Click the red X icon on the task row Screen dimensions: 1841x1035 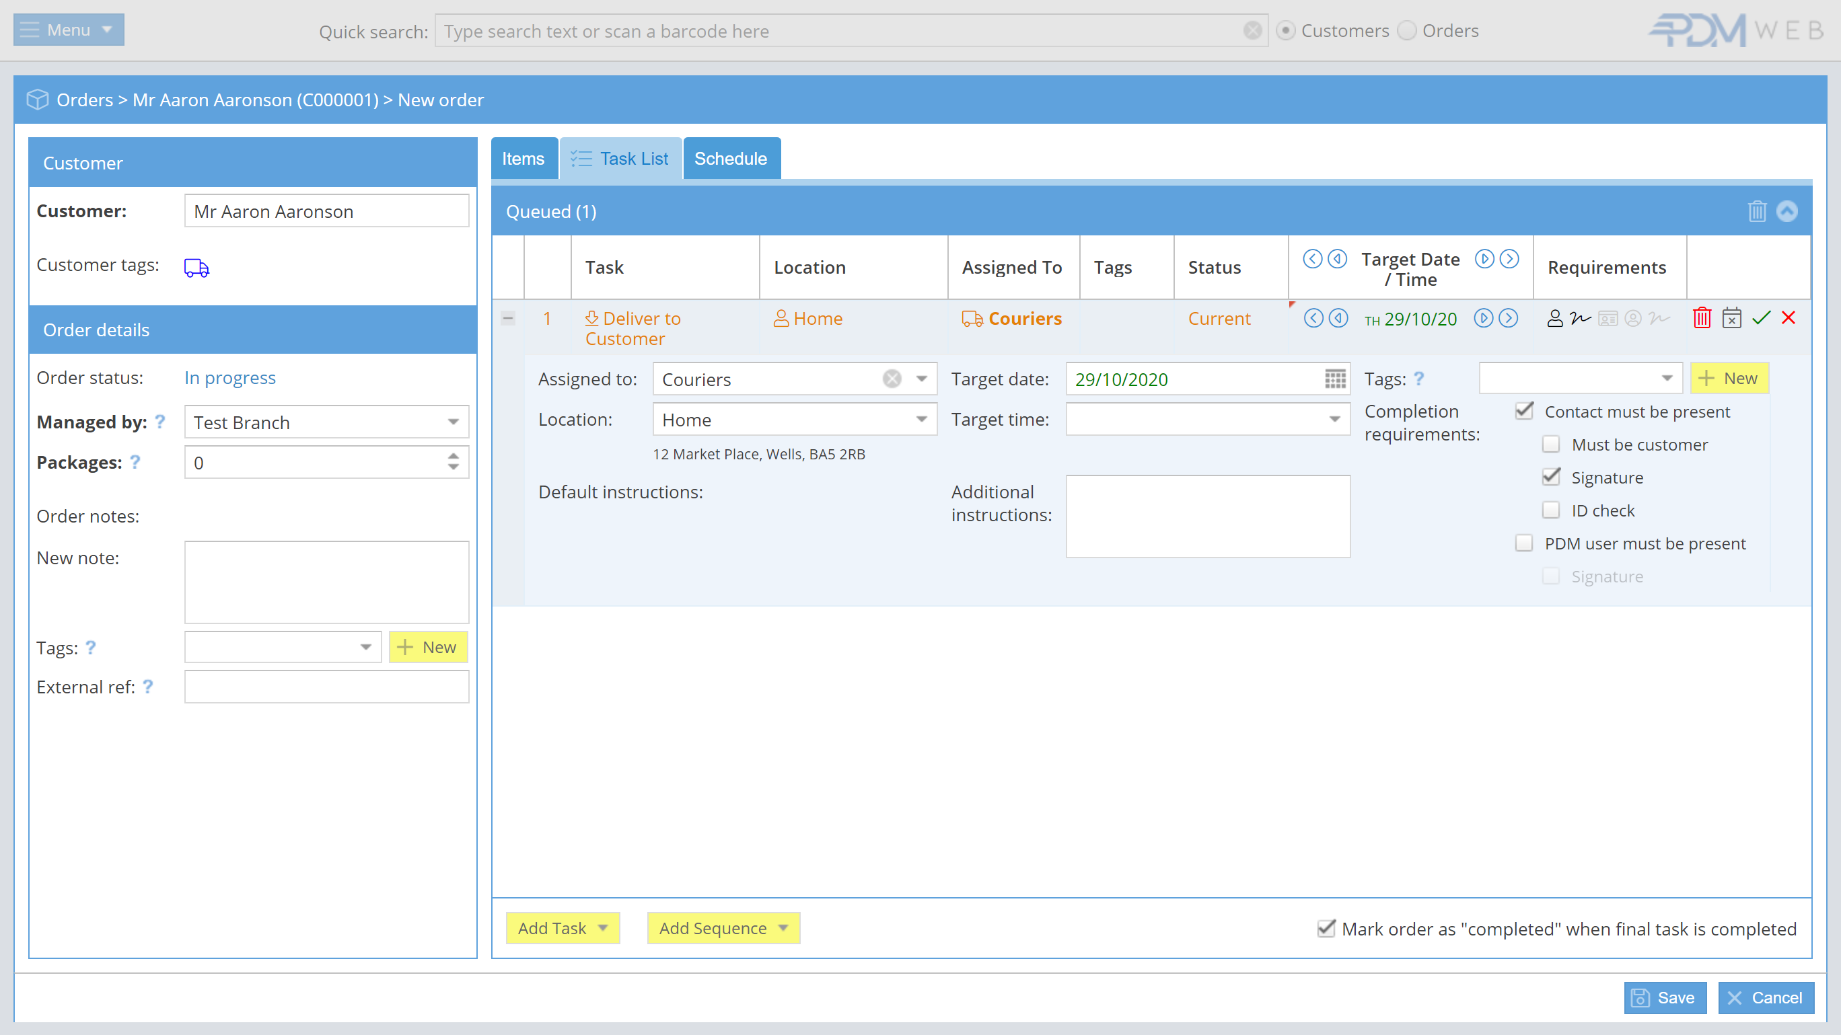(x=1788, y=318)
